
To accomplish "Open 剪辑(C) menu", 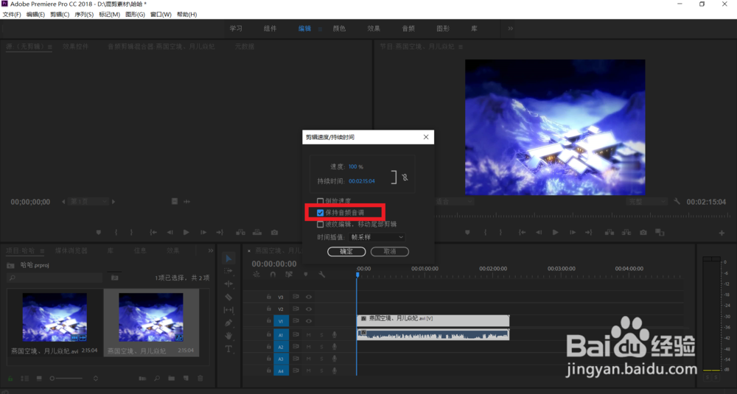I will point(60,15).
